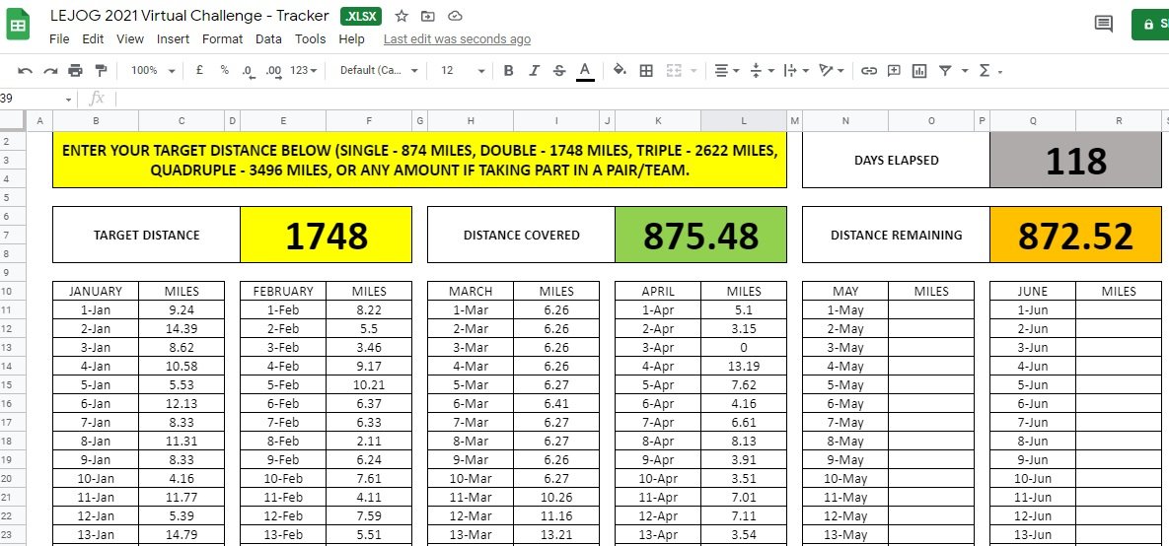Redo the last action
Screen dimensions: 1169x546
(x=50, y=71)
